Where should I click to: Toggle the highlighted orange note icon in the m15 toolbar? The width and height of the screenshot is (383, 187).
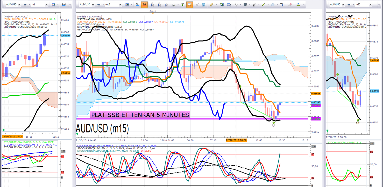pos(190,5)
